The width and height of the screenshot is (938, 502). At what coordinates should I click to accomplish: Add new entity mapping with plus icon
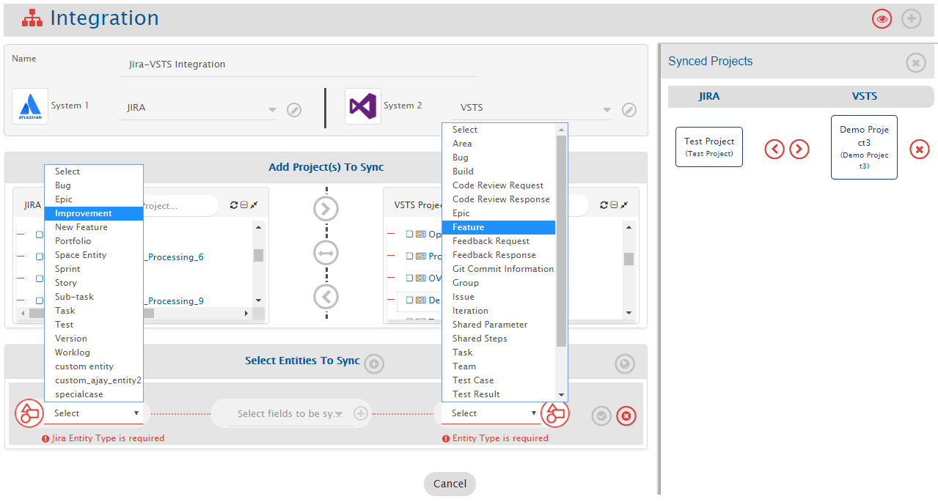tap(374, 363)
